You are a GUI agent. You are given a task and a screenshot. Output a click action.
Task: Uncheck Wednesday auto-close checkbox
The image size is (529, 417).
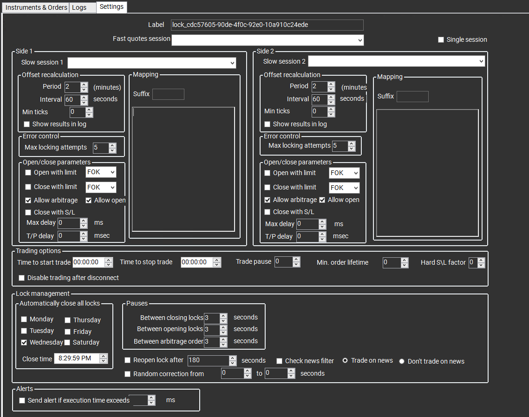point(24,342)
